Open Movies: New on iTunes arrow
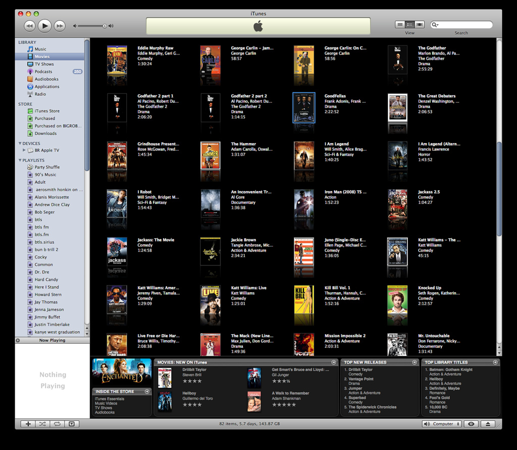The height and width of the screenshot is (450, 517). (x=334, y=362)
